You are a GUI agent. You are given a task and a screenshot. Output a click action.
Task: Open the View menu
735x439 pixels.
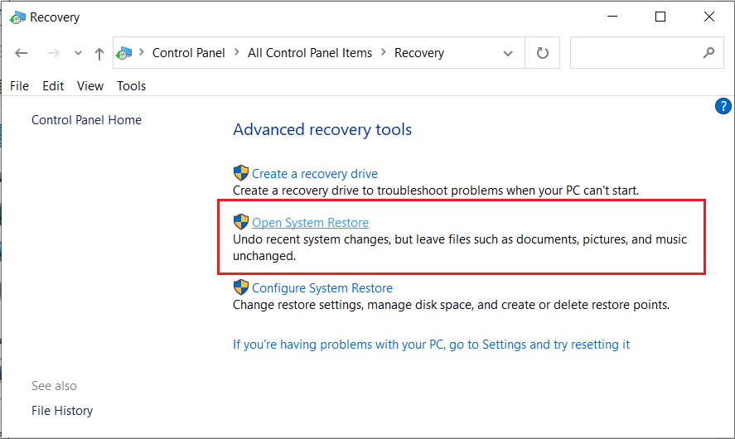click(x=90, y=85)
